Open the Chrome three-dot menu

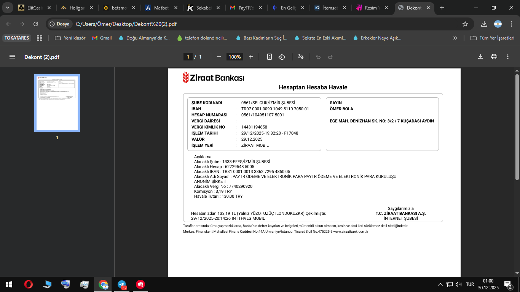pos(511,24)
